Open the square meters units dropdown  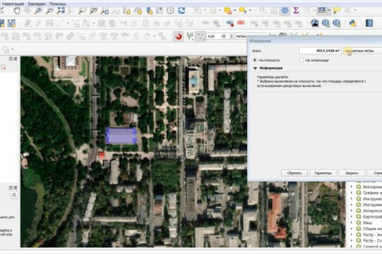coord(363,51)
